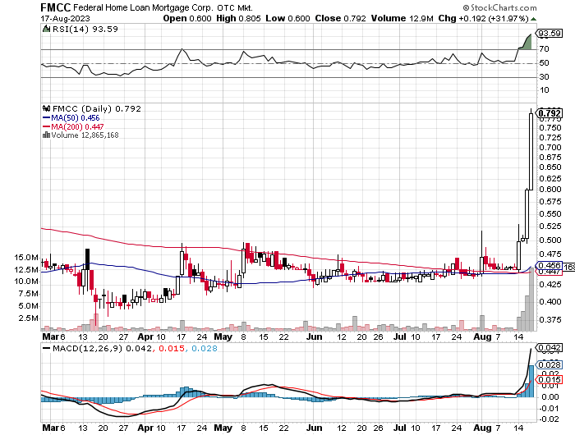Click the MA(200) 0.447 legend text
Viewport: 575px width, 435px height.
point(77,126)
